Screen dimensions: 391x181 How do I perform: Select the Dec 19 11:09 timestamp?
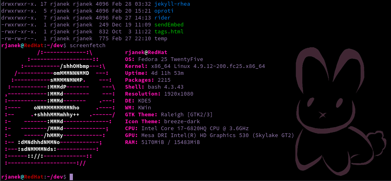click(x=132, y=25)
